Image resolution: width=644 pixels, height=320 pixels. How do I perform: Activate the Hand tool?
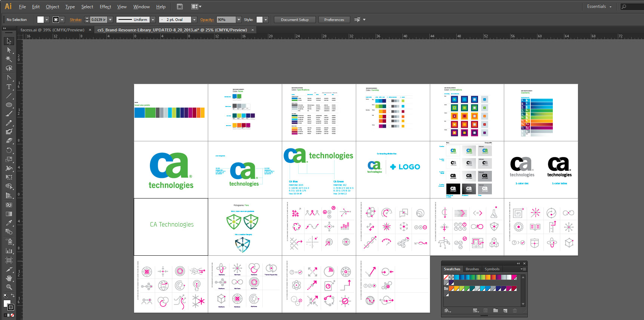coord(9,278)
